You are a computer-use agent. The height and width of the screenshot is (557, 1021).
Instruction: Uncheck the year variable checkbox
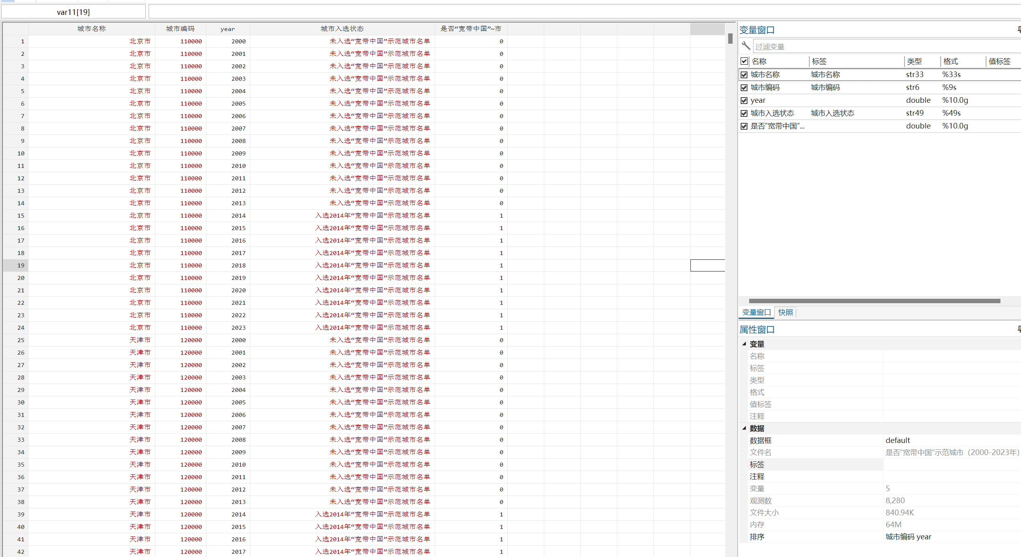(744, 100)
